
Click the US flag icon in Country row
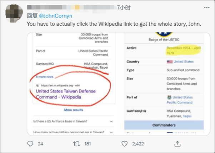pyautogui.click(x=170, y=62)
